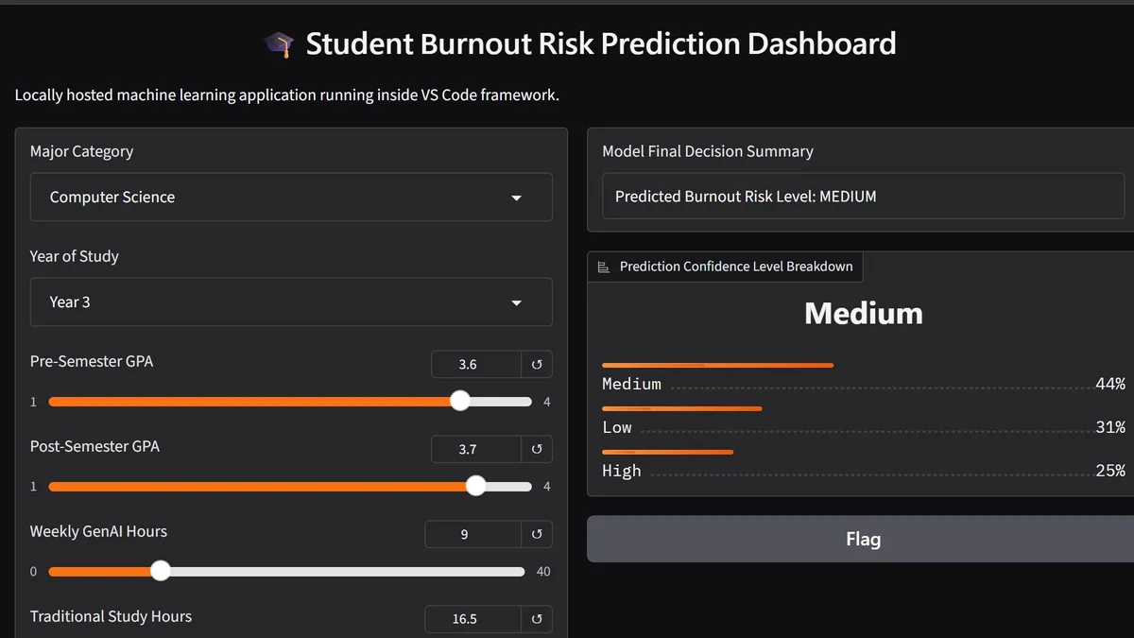Expand the Year of Study dropdown arrow
The height and width of the screenshot is (638, 1134).
tap(516, 302)
